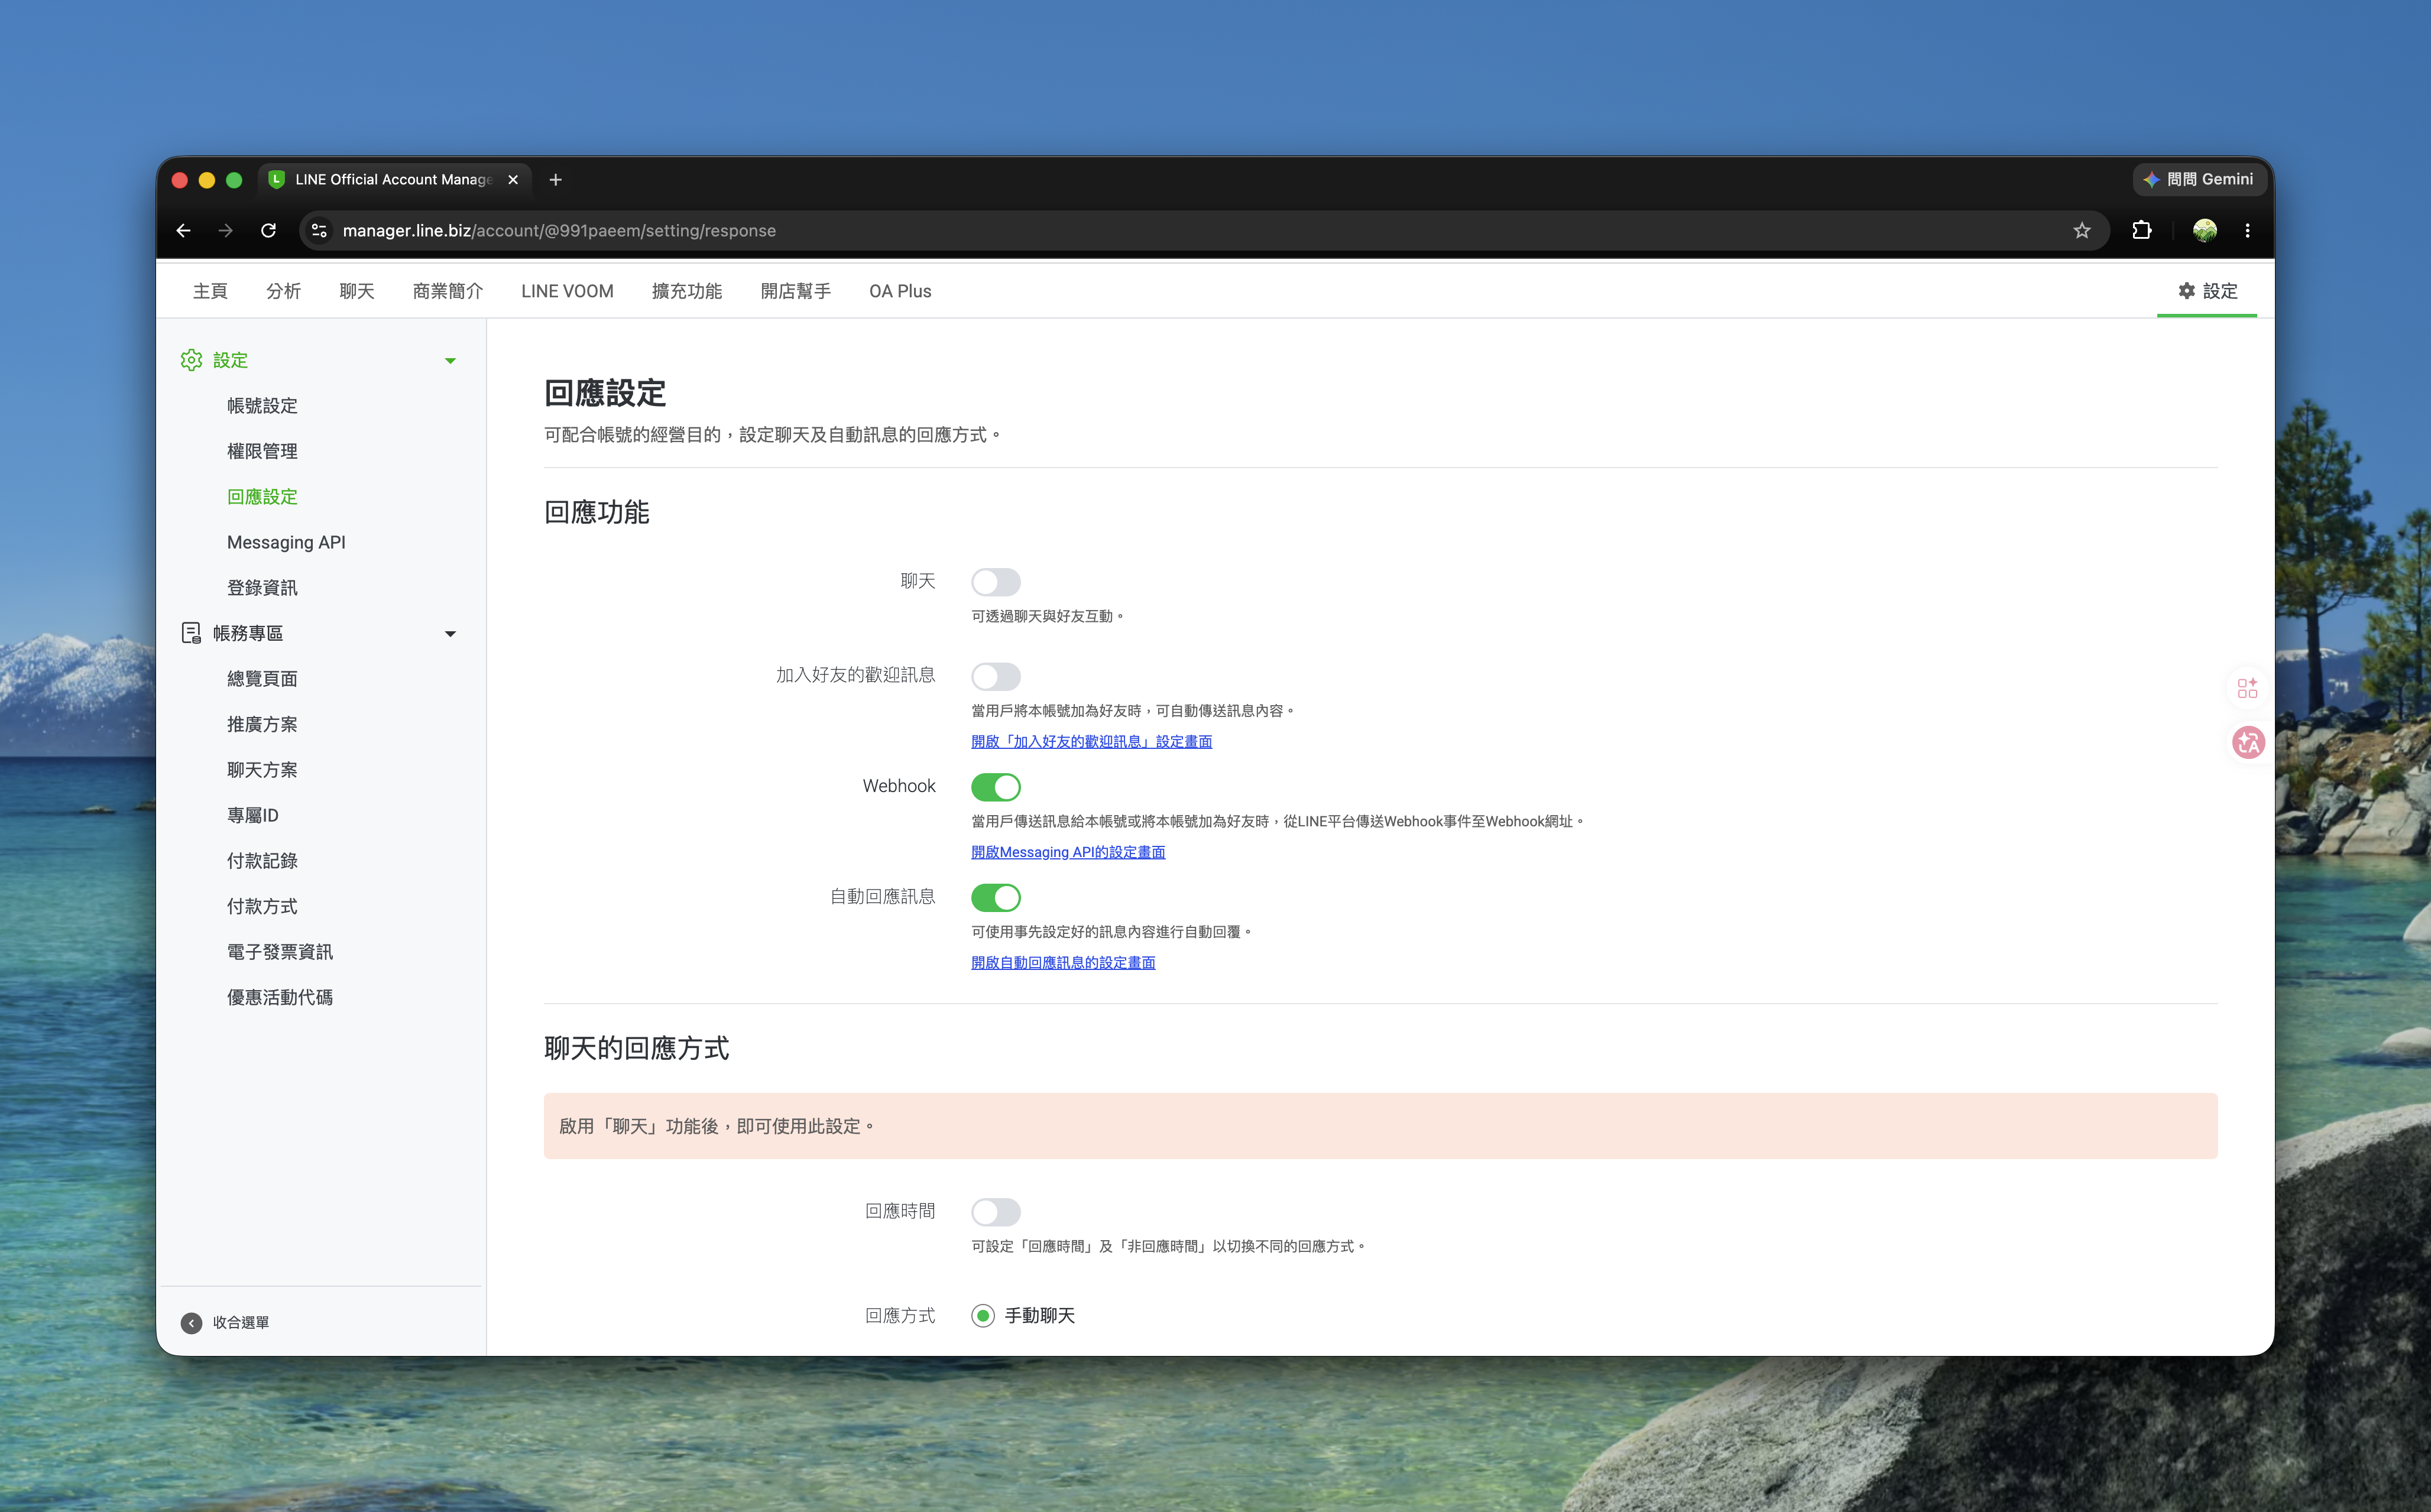2431x1512 pixels.
Task: Open the 擴充功能 tab
Action: coord(687,291)
